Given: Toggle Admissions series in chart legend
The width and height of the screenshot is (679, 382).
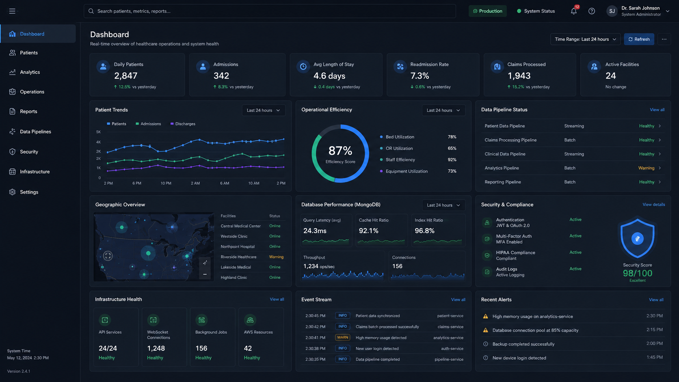Looking at the screenshot, I should 148,124.
